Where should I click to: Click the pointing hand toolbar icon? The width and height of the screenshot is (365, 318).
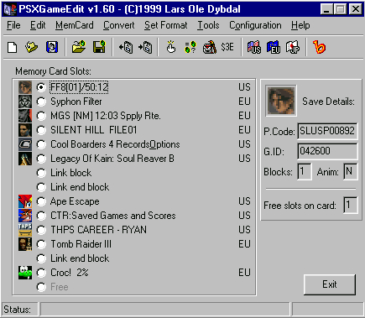tap(171, 47)
